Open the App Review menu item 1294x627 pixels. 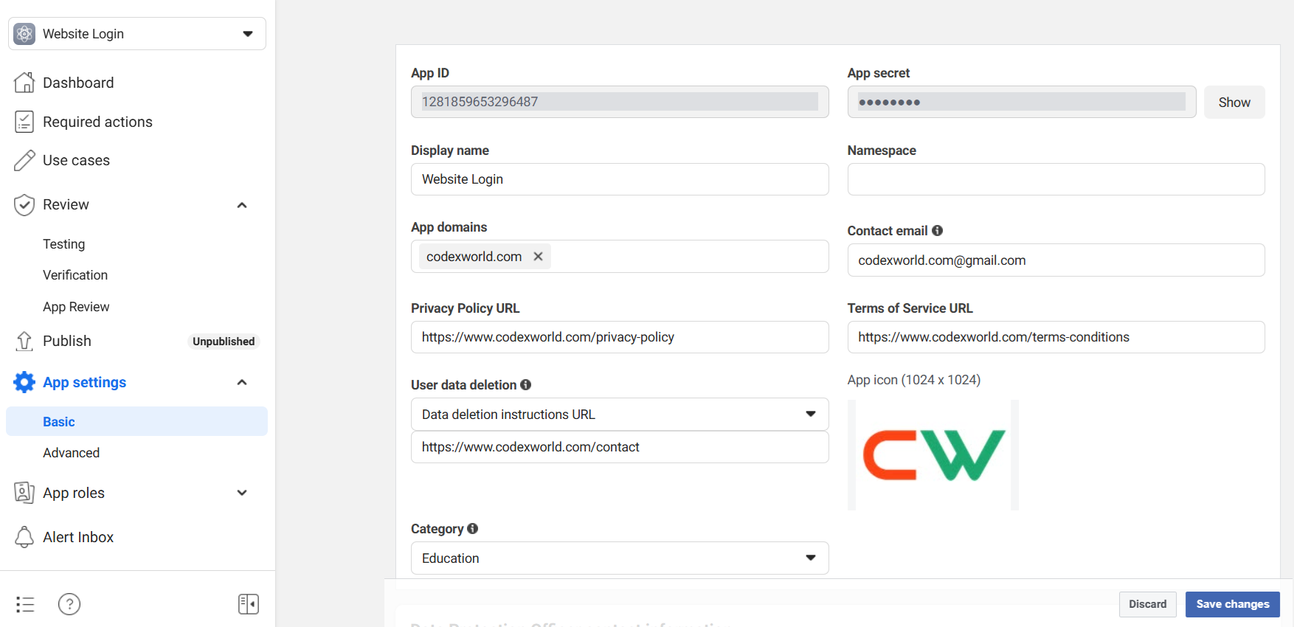76,307
